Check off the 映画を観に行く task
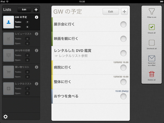Image resolution: width=164 pixels, height=123 pixels. tap(123, 39)
